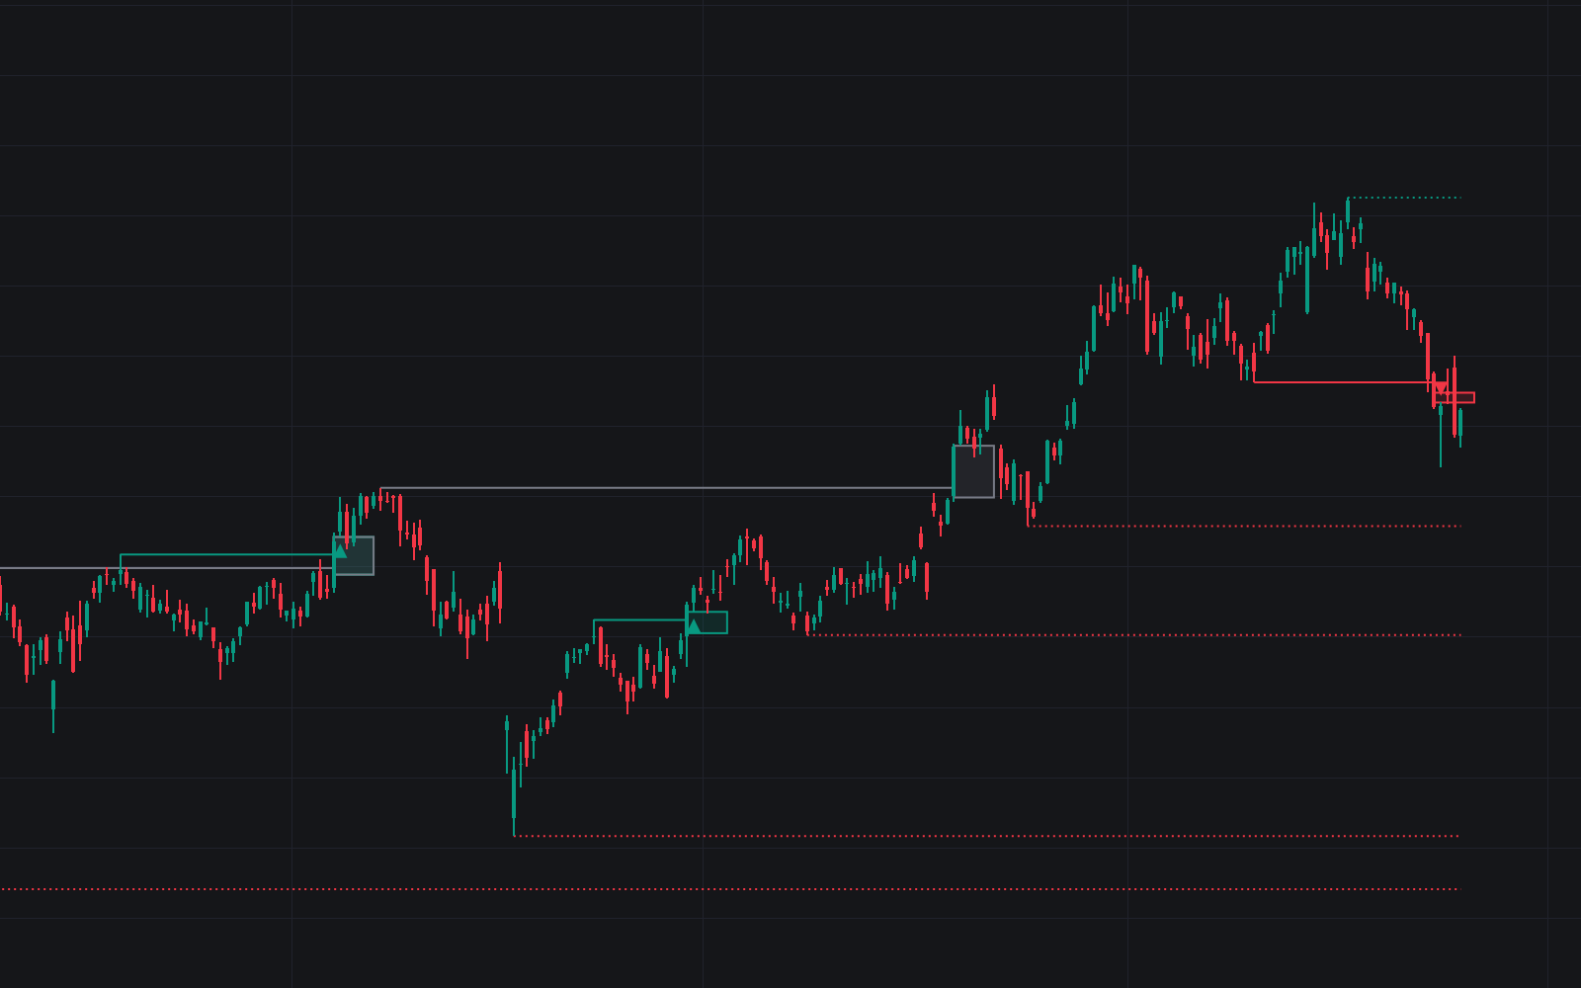Click the red dotted line starting at the deepest swing low
The width and height of the screenshot is (1581, 988).
986,836
